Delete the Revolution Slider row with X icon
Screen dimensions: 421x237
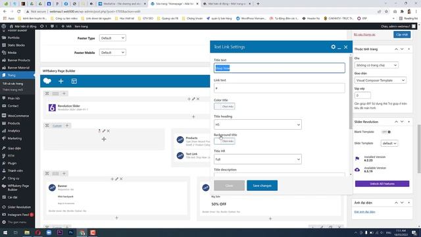198,99
